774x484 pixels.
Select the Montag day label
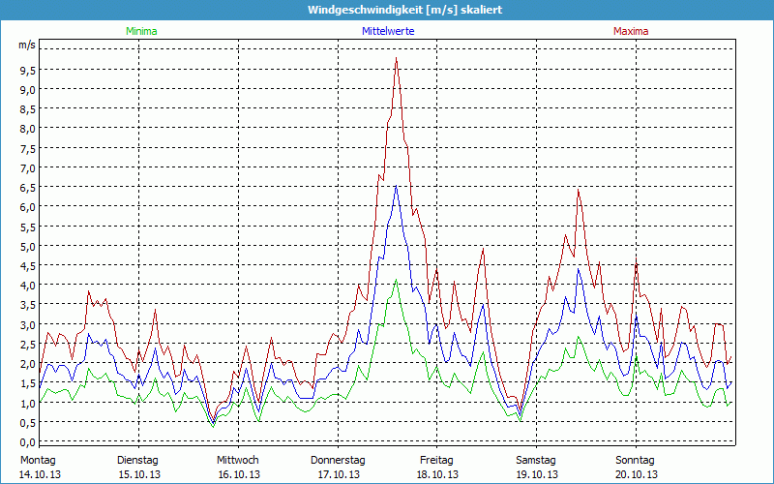pyautogui.click(x=38, y=460)
